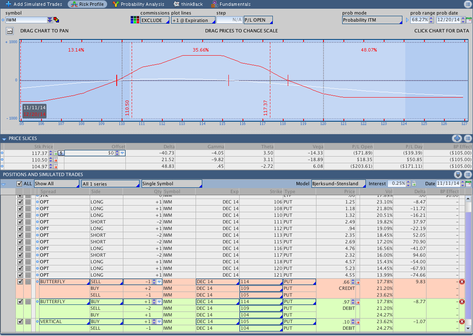Open the Price Slices menu icon
Image resolution: width=473 pixels, height=336 pixels.
point(468,138)
